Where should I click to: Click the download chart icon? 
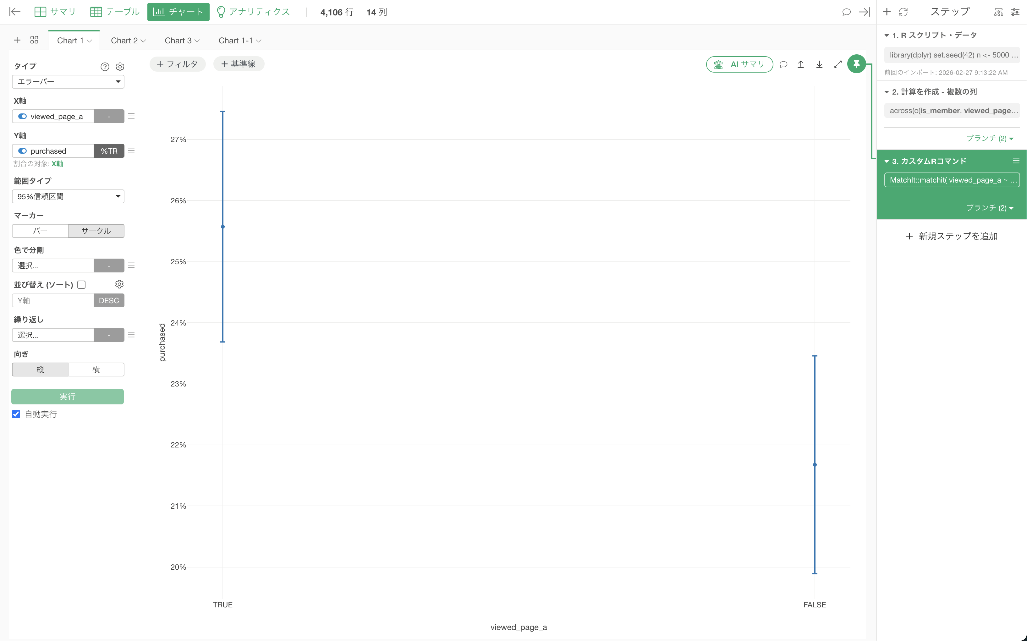(819, 64)
